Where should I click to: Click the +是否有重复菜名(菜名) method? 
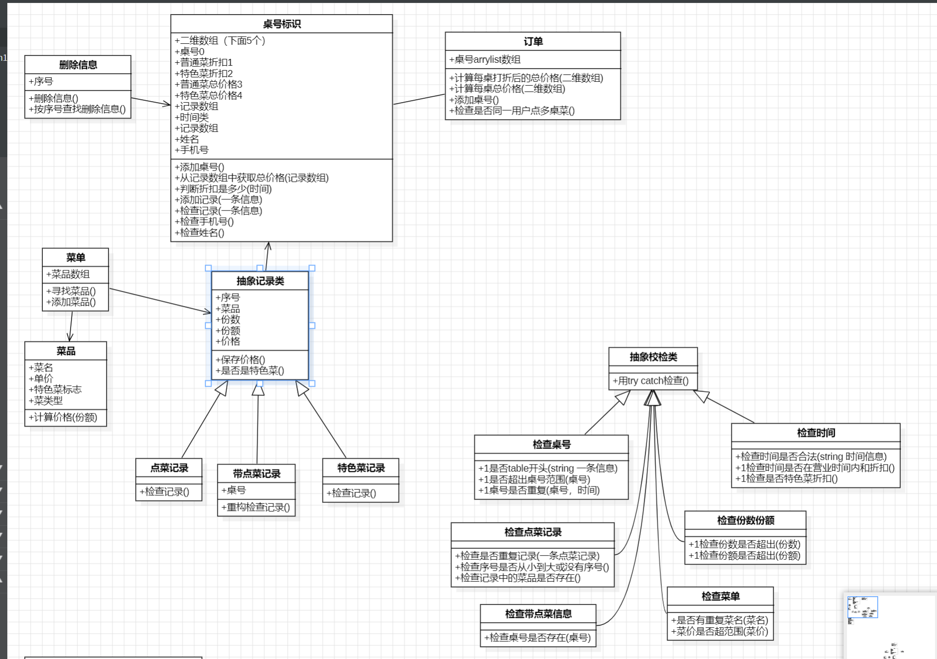point(720,620)
